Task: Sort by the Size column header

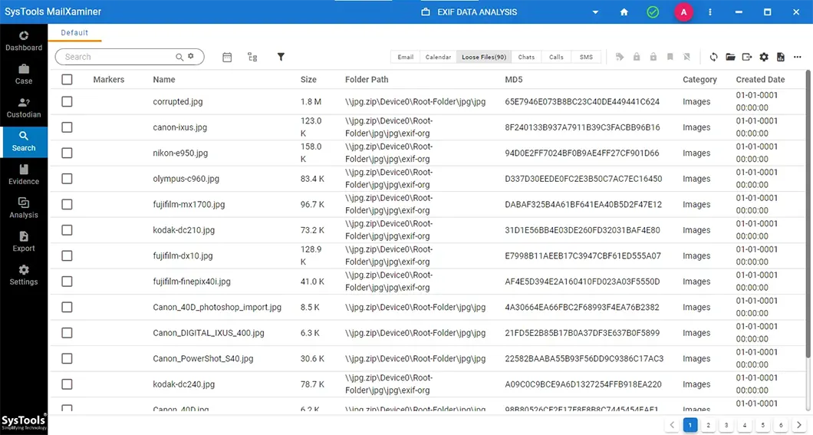Action: point(308,79)
